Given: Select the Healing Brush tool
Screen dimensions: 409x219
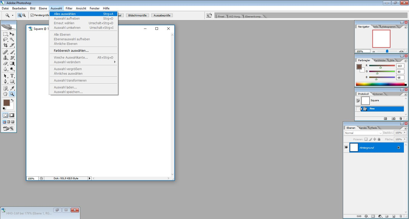Looking at the screenshot, I should 5,52.
